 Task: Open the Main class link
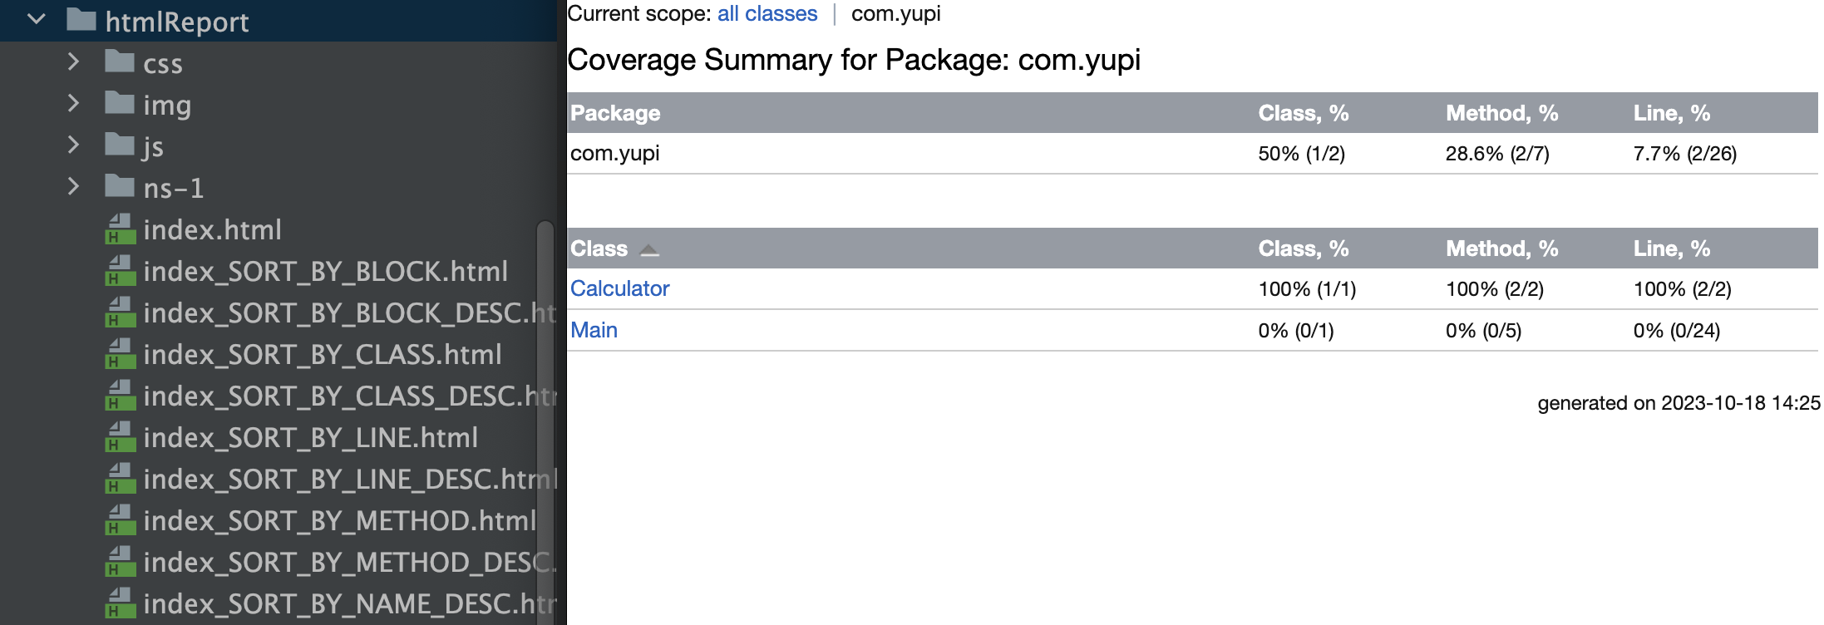click(594, 330)
